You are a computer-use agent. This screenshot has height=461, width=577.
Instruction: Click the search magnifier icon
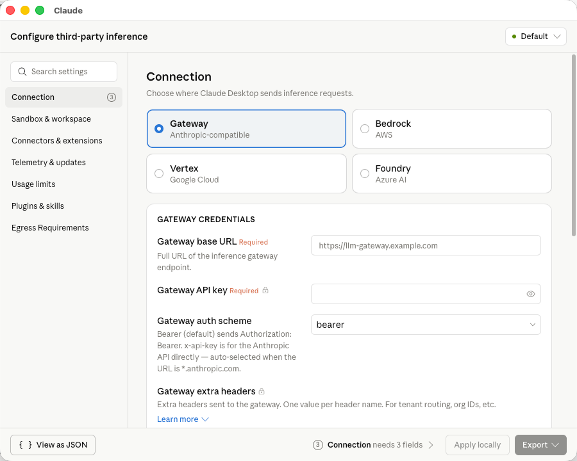pyautogui.click(x=22, y=72)
